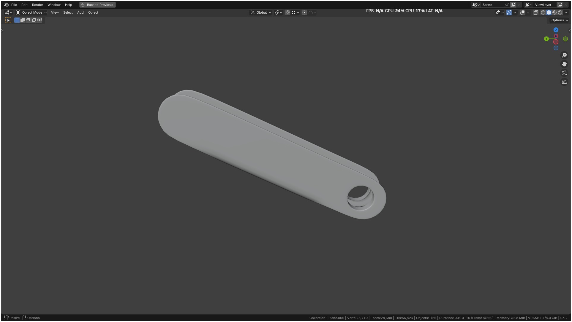Click the Z axis on navigation gizmo

point(556,30)
